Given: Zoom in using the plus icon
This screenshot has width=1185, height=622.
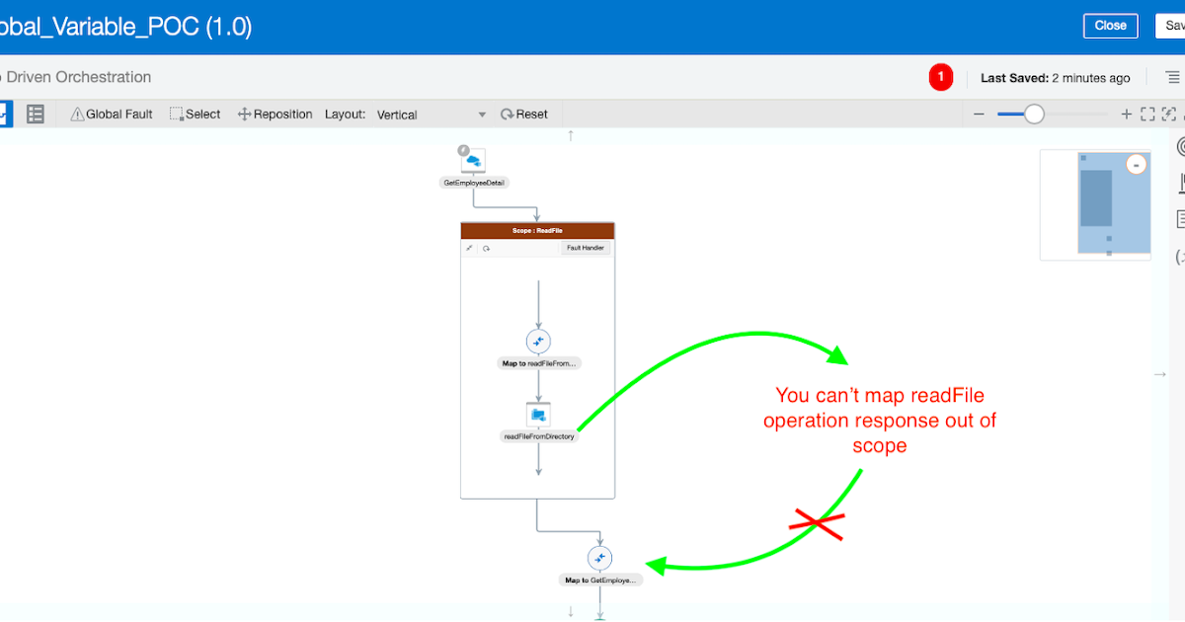Looking at the screenshot, I should (x=1126, y=114).
